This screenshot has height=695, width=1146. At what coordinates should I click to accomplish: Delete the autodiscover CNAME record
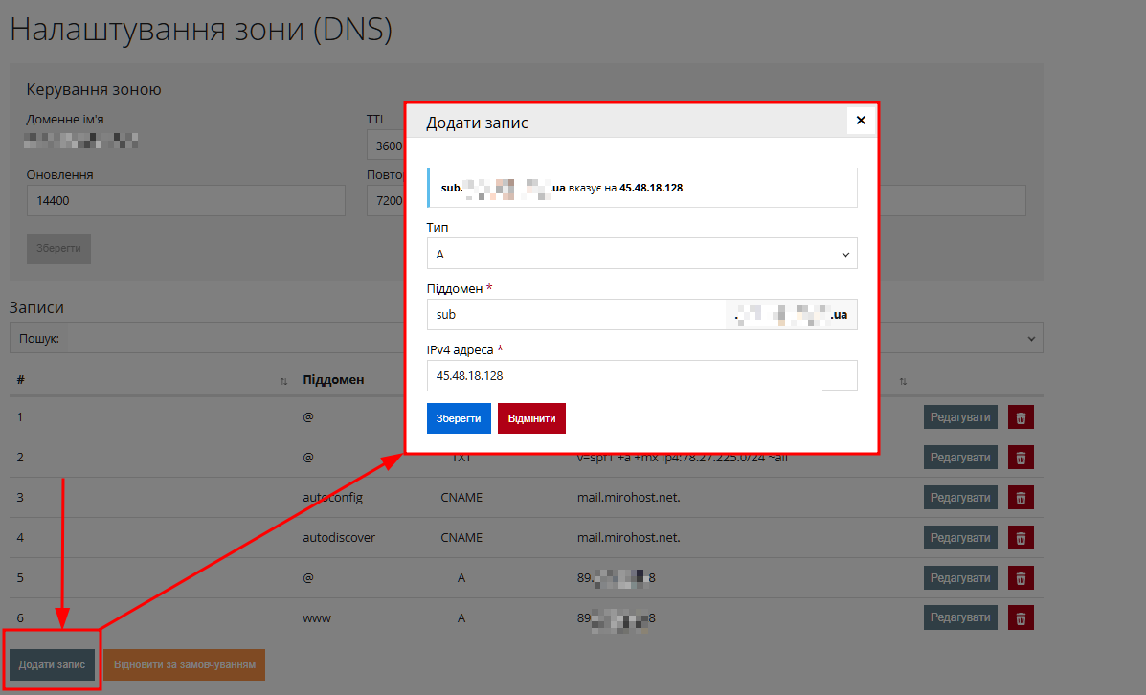click(1021, 537)
